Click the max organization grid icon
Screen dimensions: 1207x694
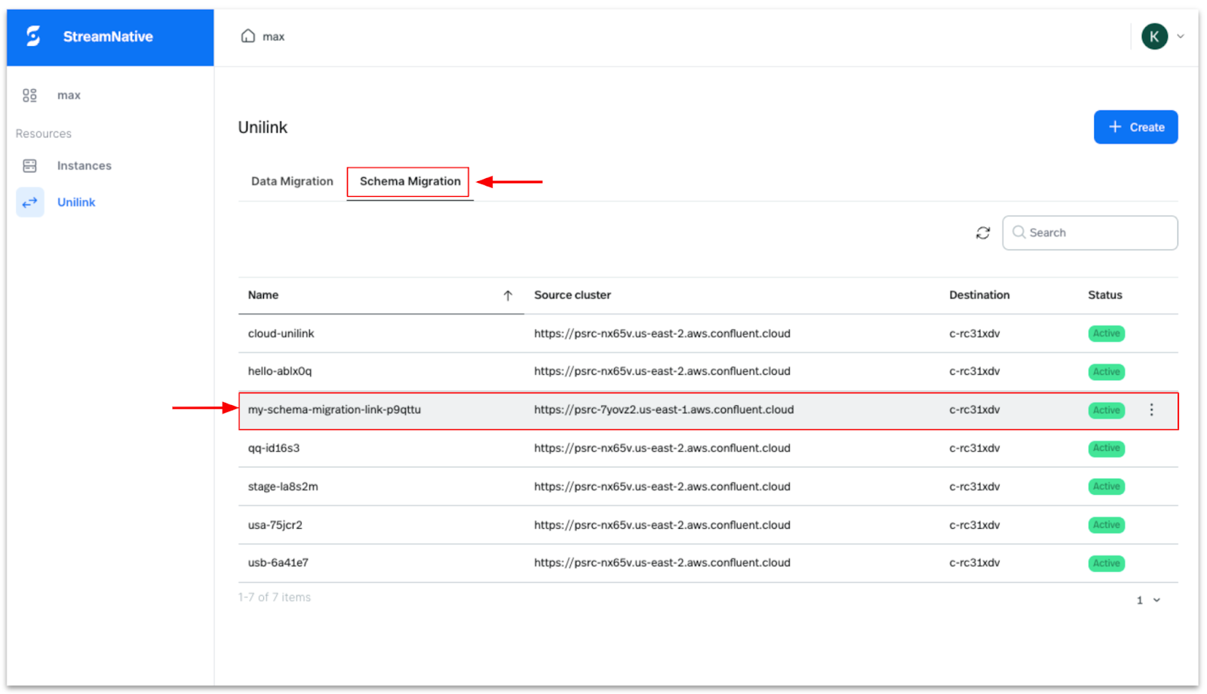(x=29, y=95)
